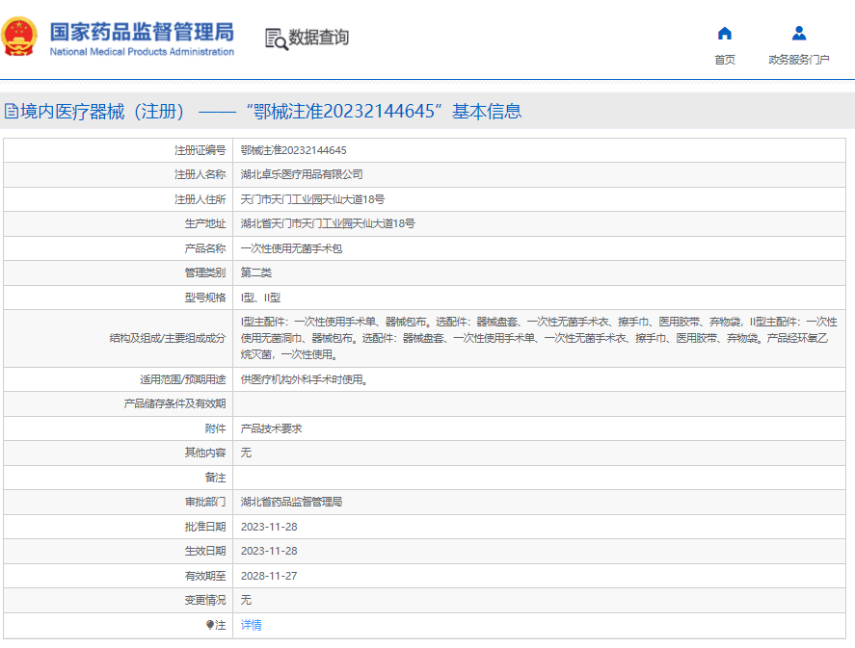Click the 备注 row label
Screen dimensions: 855x648
point(215,478)
